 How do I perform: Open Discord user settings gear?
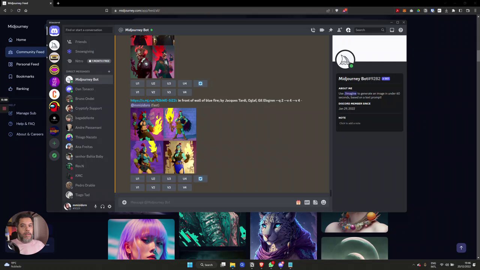click(x=109, y=207)
